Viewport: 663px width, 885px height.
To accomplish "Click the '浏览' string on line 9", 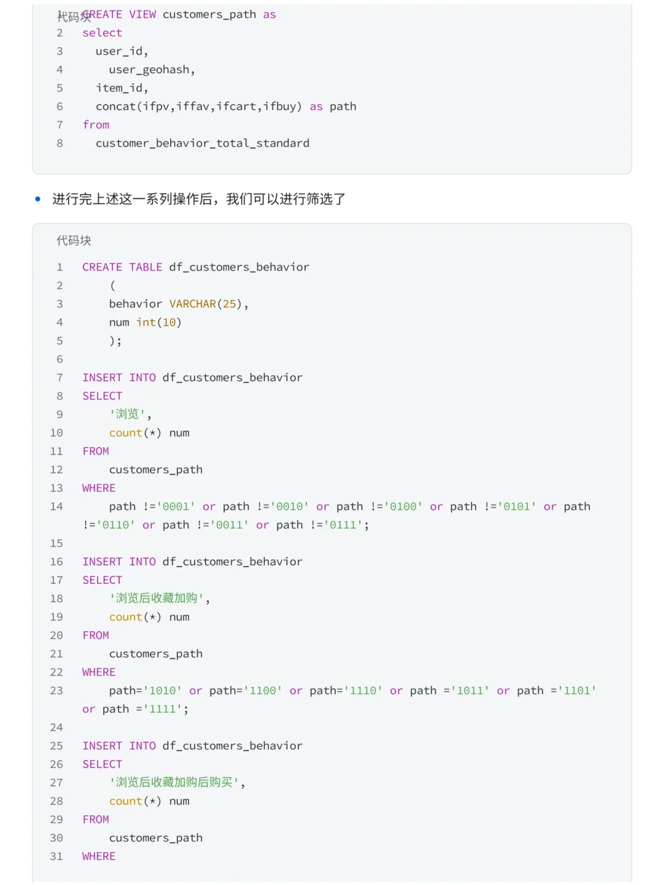I will (x=128, y=414).
